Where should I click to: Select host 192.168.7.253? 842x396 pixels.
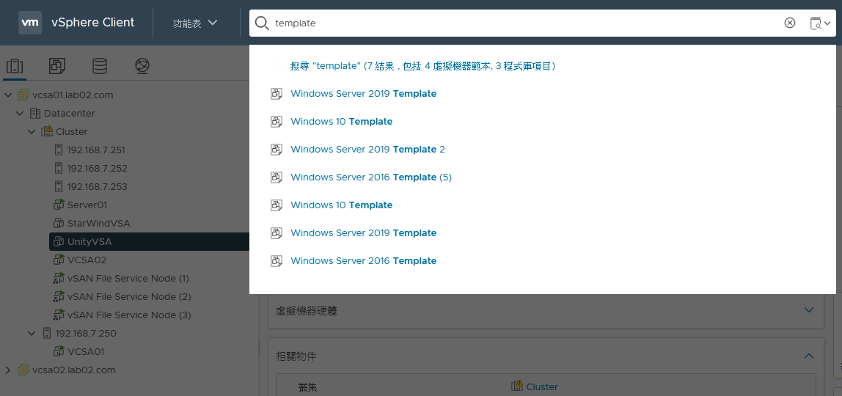click(98, 186)
